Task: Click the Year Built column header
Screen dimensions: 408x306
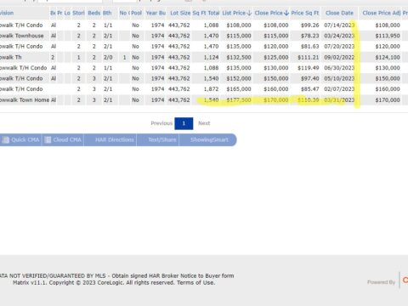Action: tap(156, 13)
